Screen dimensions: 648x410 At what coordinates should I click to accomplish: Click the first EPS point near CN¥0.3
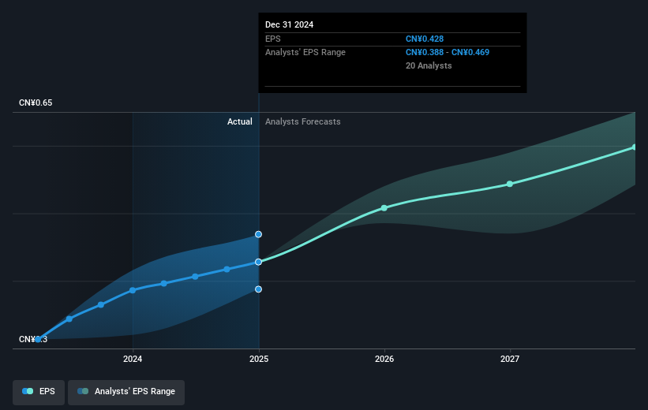(x=38, y=339)
